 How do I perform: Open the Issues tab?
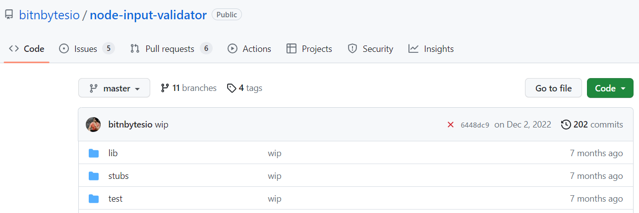point(87,49)
